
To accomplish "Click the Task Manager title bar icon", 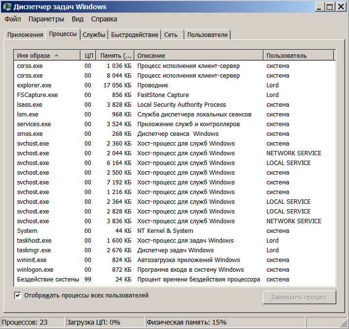I will pos(7,7).
